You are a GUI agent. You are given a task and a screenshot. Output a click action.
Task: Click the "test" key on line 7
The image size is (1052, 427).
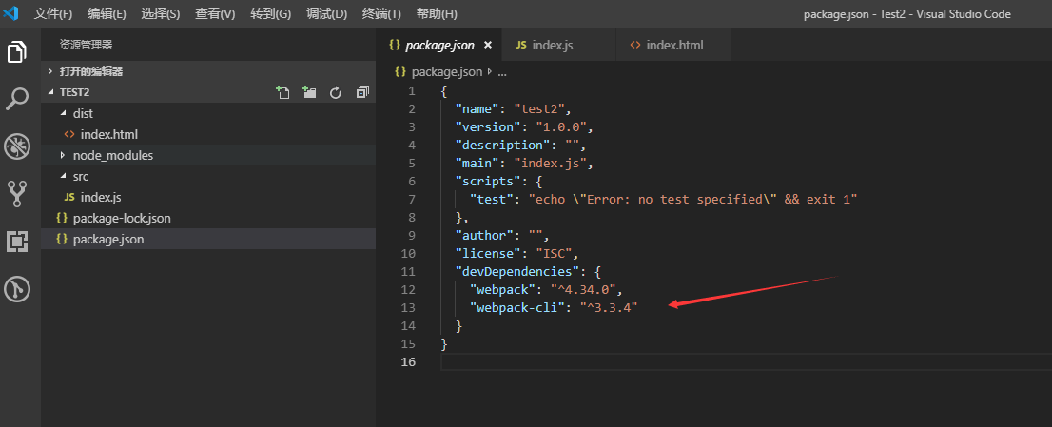coord(493,199)
